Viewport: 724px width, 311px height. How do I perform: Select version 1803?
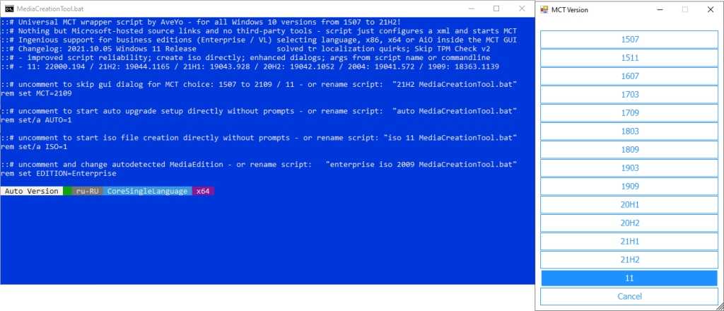(630, 131)
